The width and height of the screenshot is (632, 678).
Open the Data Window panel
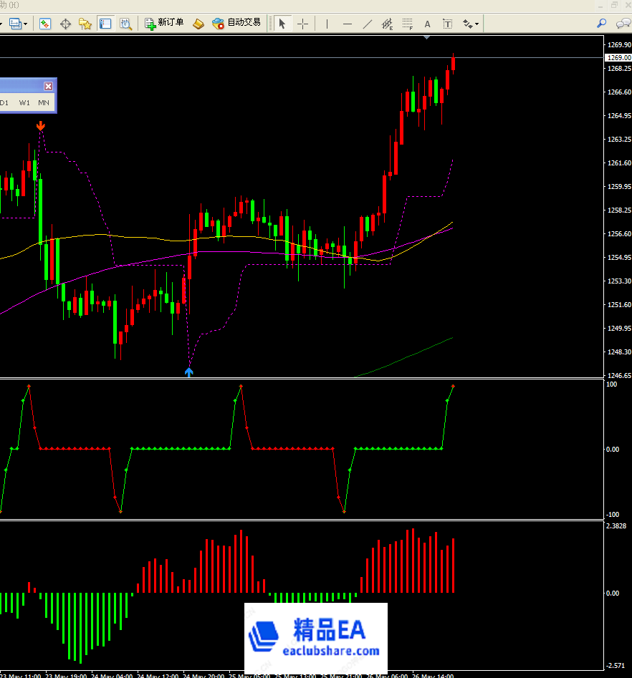65,24
